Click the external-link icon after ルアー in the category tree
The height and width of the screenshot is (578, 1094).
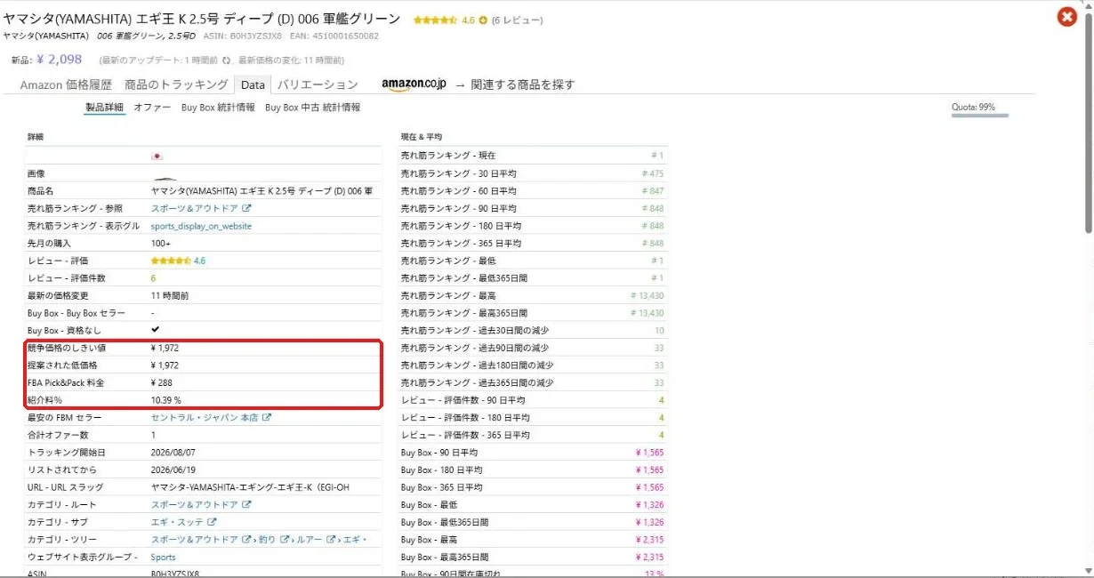pos(331,539)
